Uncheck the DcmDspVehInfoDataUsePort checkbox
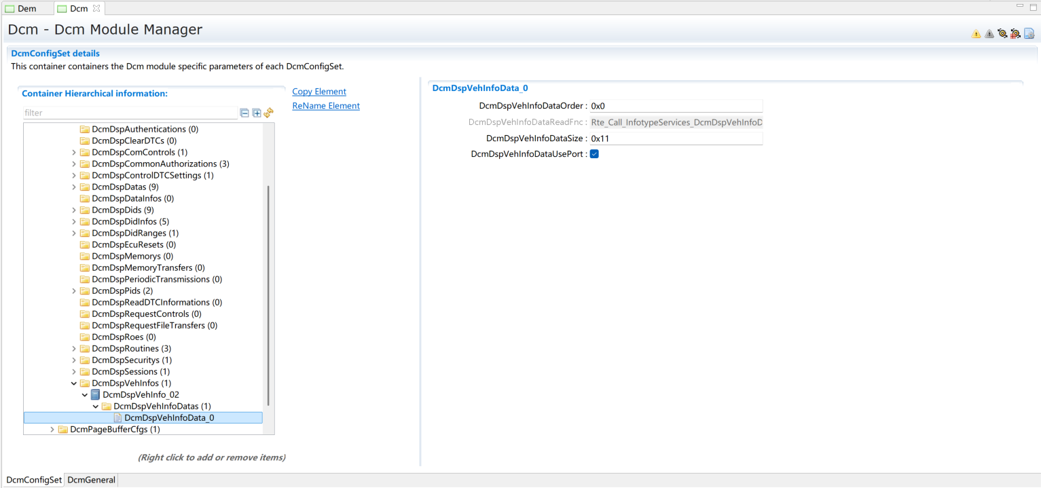Screen dimensions: 1041x488 click(x=594, y=154)
